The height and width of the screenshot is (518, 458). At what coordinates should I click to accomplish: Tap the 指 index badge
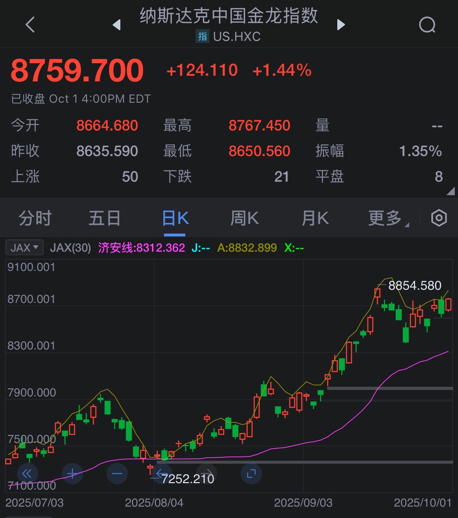202,36
